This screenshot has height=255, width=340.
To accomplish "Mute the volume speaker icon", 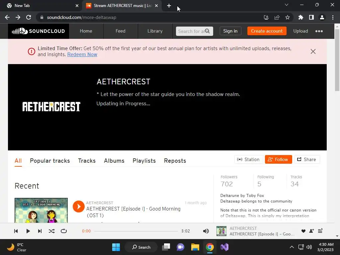I will coord(206,231).
